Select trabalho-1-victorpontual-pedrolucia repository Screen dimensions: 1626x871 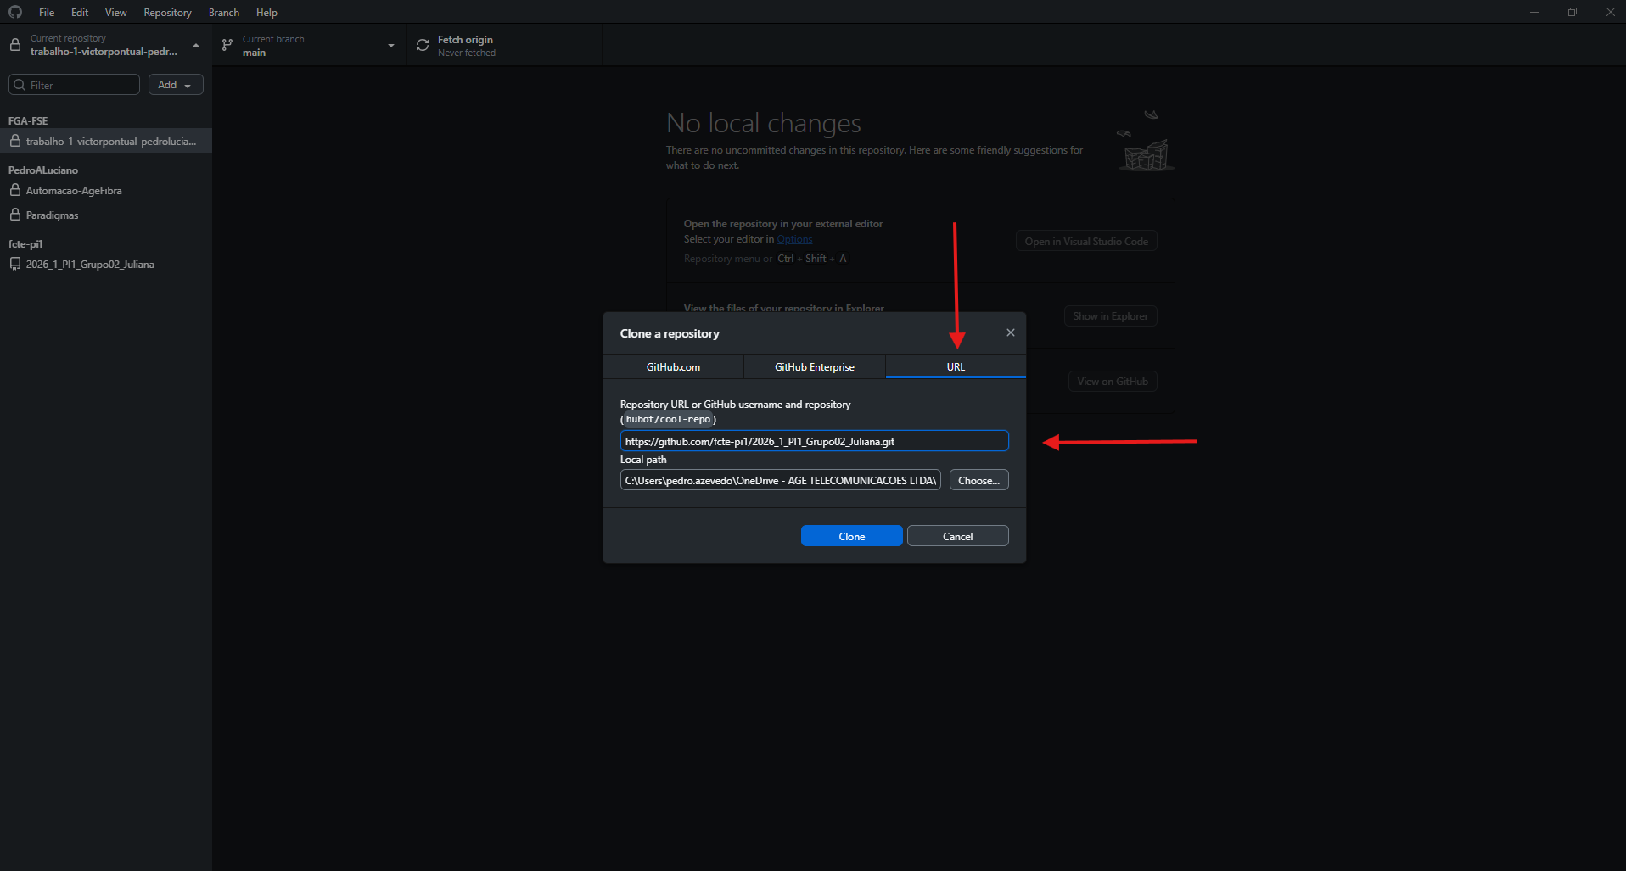tap(105, 141)
